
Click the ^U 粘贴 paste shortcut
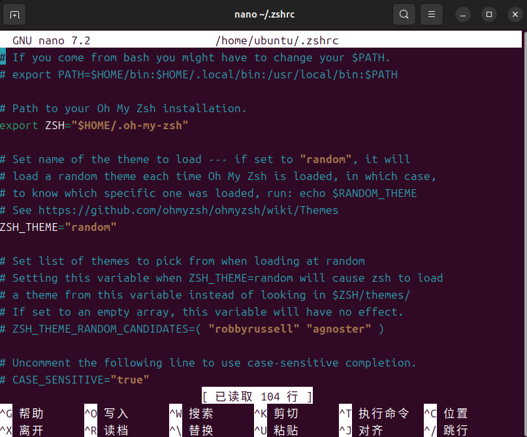[x=276, y=430]
